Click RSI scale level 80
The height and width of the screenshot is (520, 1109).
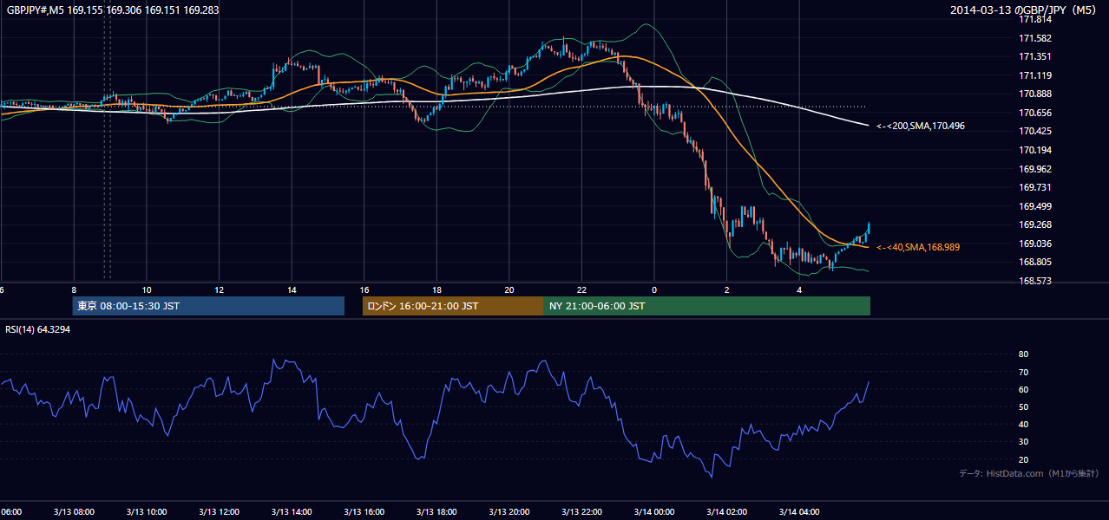click(x=1023, y=354)
